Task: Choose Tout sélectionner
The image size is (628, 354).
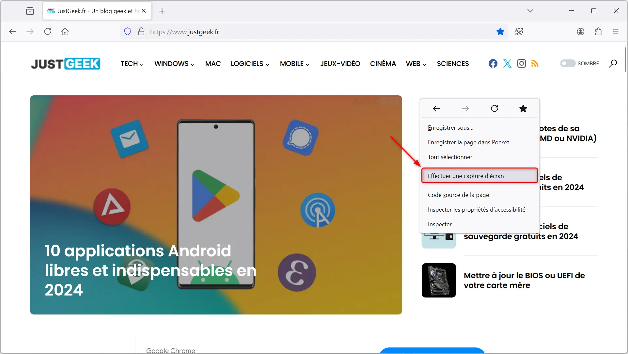Action: [x=479, y=157]
